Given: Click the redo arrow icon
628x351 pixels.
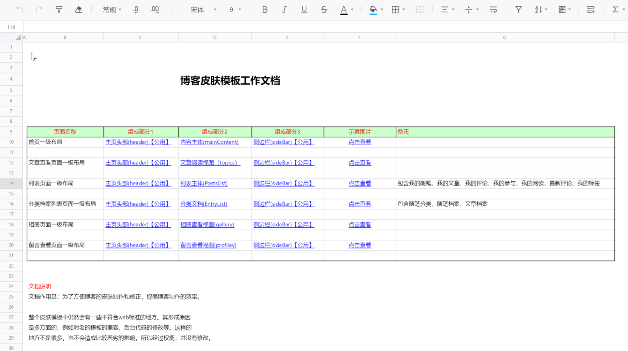Looking at the screenshot, I should click(x=39, y=9).
